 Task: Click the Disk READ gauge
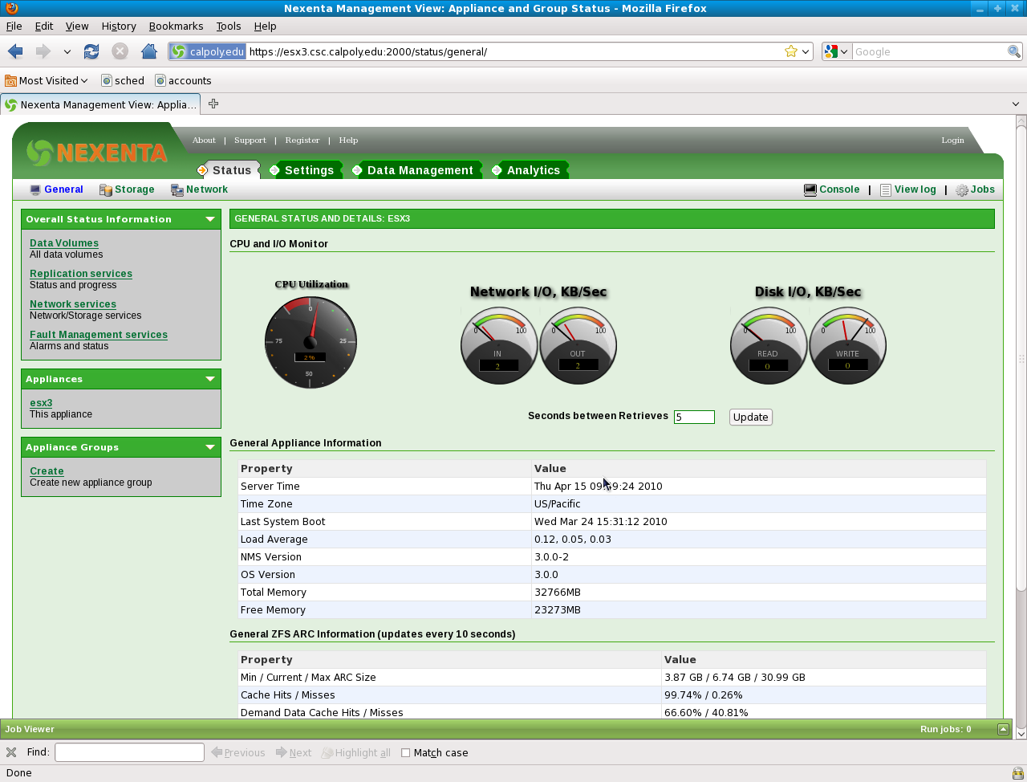[768, 345]
